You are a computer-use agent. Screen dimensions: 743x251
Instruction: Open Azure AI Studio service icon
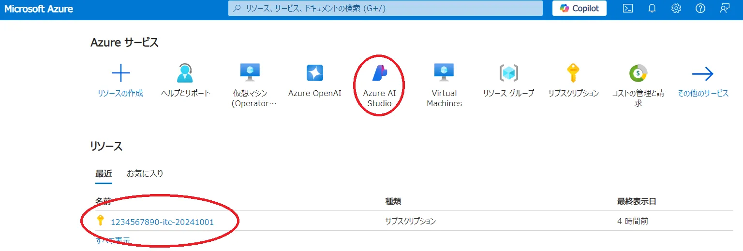coord(379,73)
